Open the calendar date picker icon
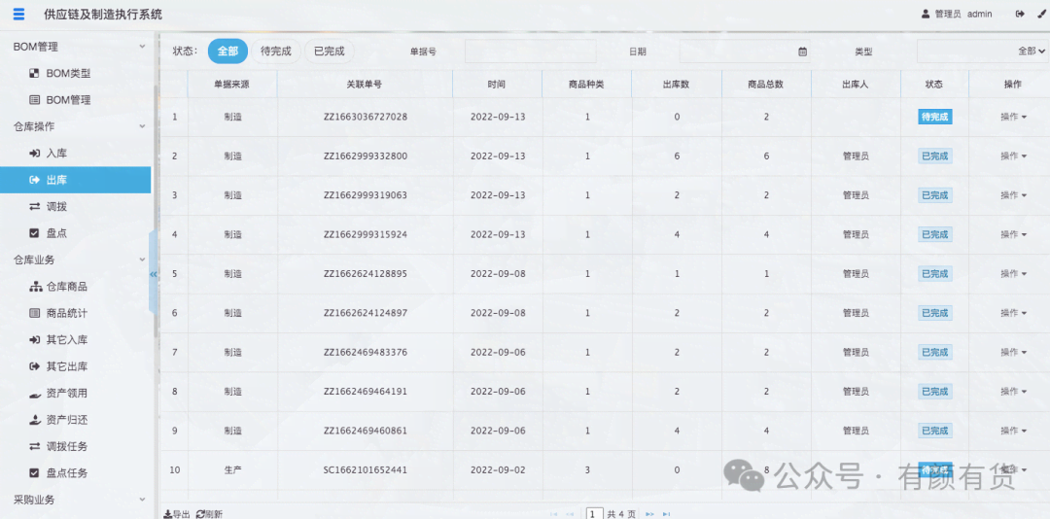 (802, 52)
